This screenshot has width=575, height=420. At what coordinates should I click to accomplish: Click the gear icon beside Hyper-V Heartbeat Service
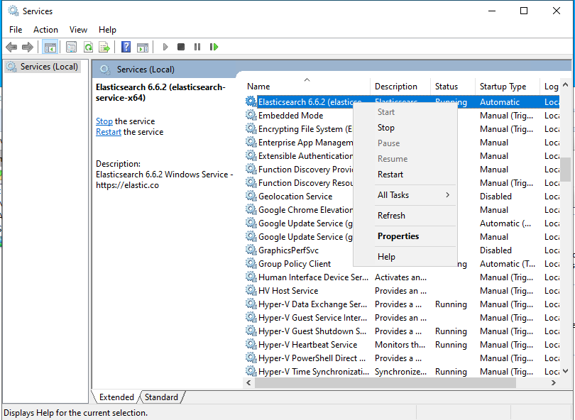pos(251,345)
